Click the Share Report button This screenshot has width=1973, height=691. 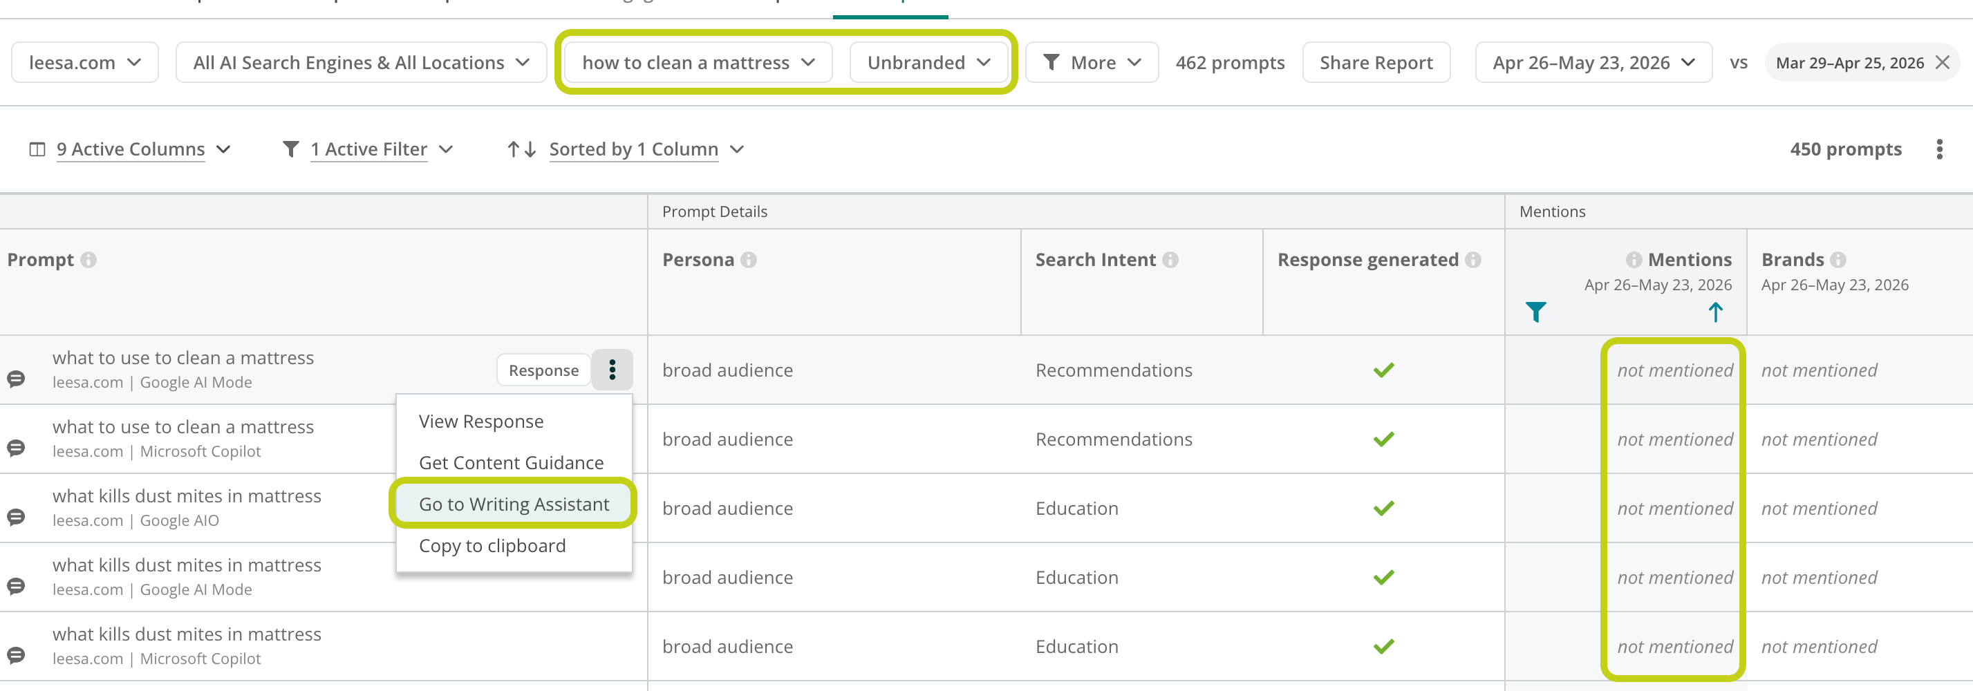pyautogui.click(x=1376, y=63)
